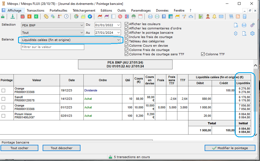This screenshot has width=260, height=161.
Task: Click the green parachute toolbar icon
Action: [133, 16]
